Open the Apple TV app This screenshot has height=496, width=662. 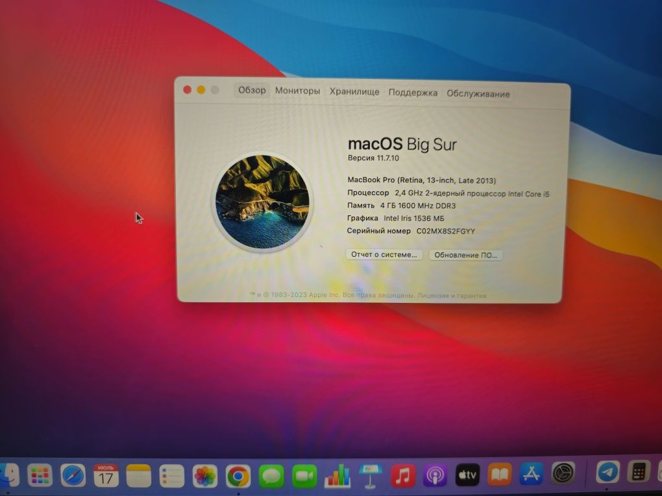pyautogui.click(x=467, y=475)
